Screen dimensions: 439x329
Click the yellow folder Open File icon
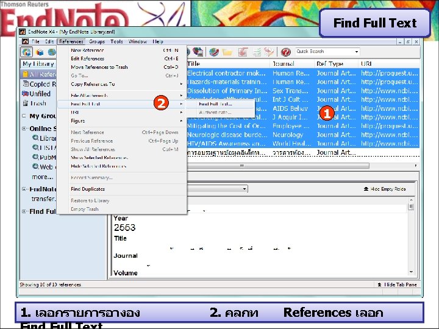point(227,52)
